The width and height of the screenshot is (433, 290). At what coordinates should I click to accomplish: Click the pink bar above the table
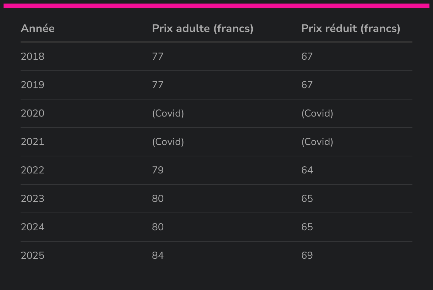point(217,6)
